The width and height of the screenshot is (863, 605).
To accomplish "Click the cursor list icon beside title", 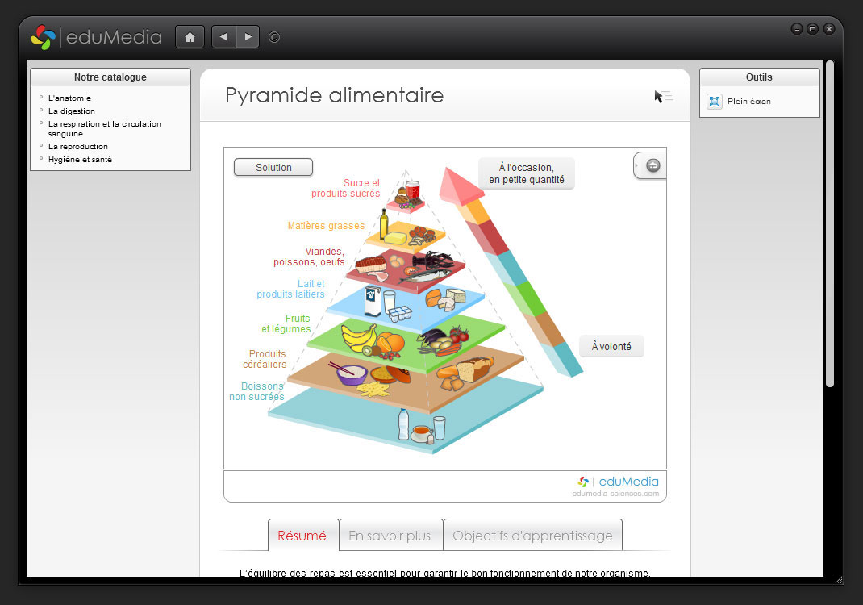I will 663,97.
